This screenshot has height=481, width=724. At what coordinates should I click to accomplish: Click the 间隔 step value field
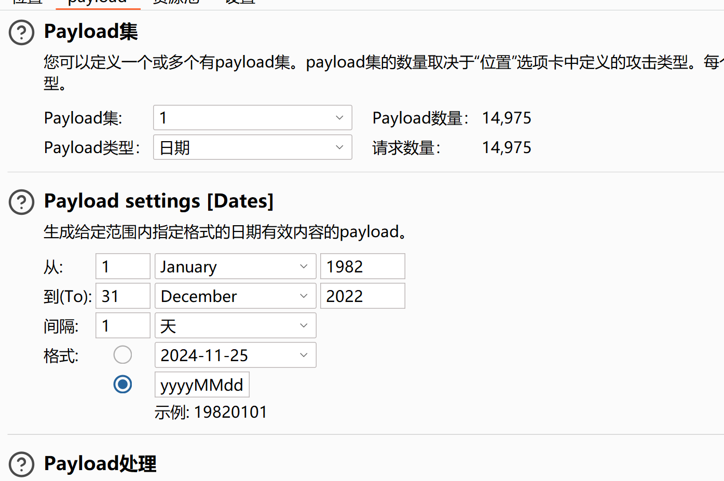(123, 325)
